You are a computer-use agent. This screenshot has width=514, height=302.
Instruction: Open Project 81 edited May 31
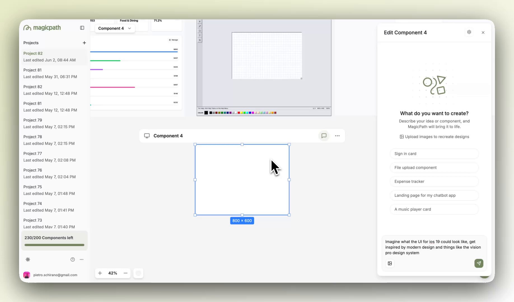point(54,73)
